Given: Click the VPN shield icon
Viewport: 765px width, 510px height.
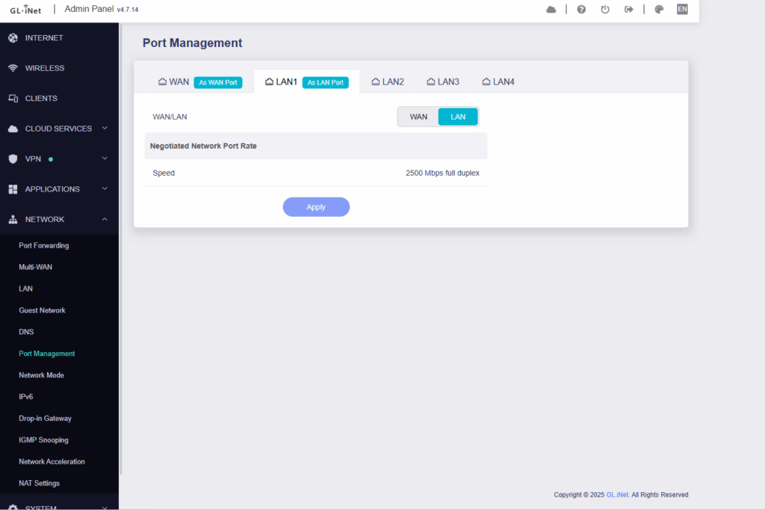Looking at the screenshot, I should point(13,159).
